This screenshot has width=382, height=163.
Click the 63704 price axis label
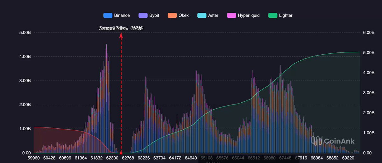159,158
